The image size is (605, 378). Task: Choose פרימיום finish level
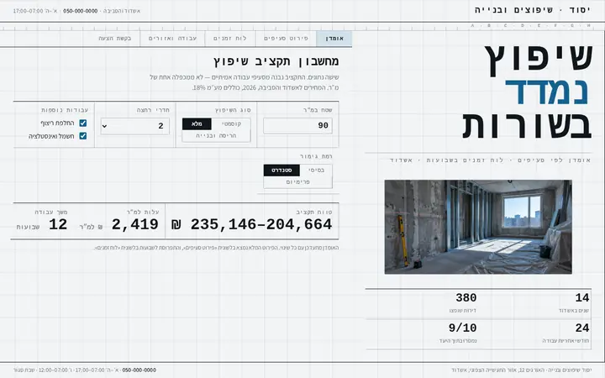(297, 182)
